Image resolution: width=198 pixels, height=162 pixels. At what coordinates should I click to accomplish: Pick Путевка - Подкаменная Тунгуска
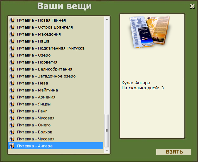[56, 48]
